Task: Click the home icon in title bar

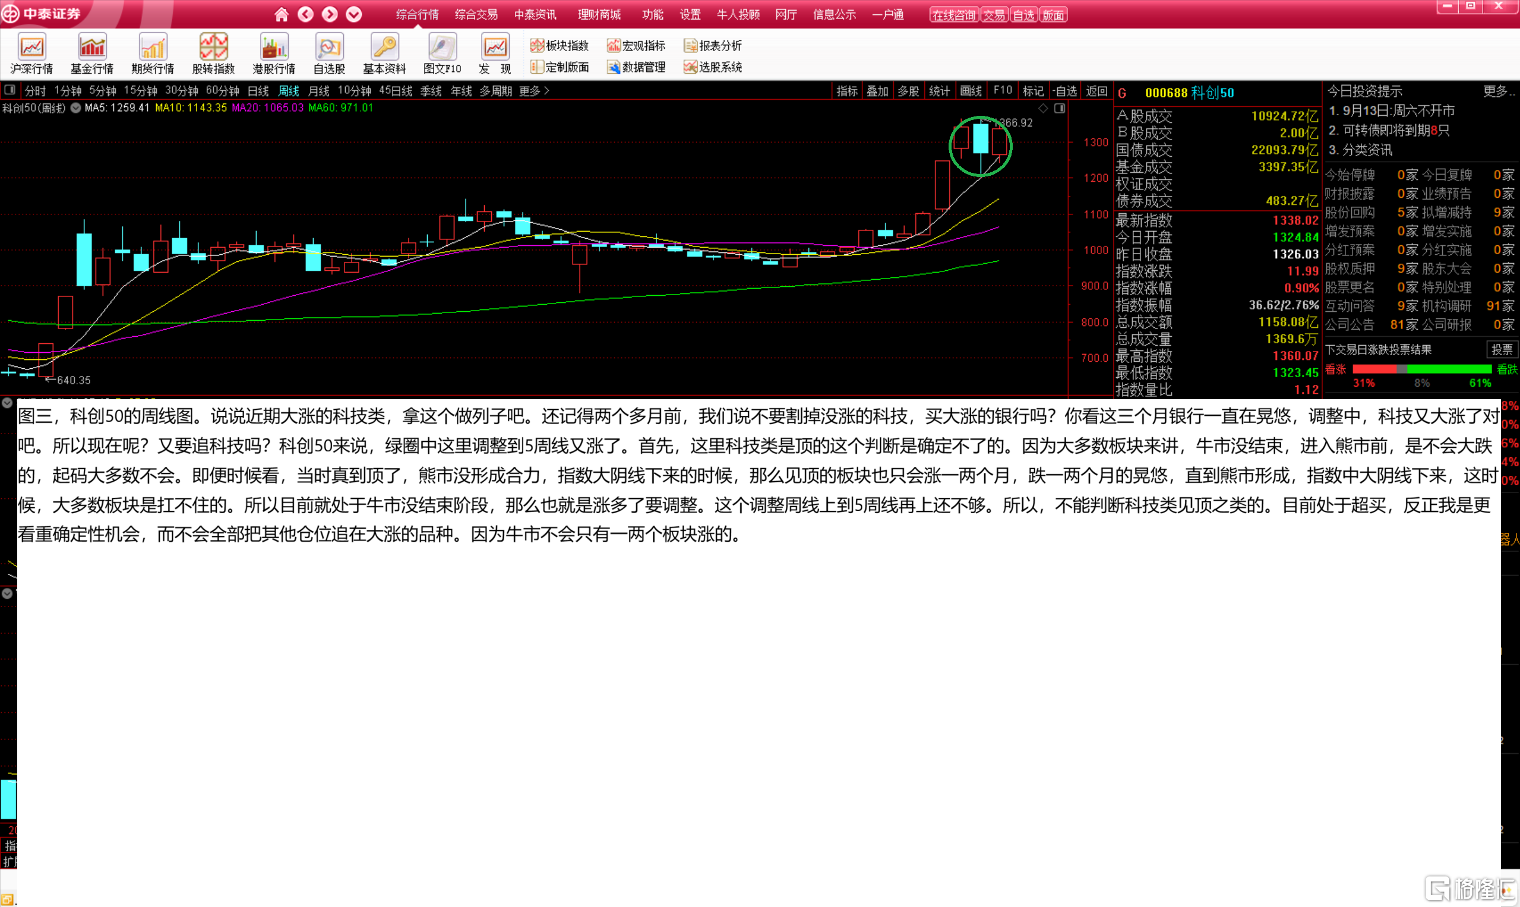Action: 281,14
